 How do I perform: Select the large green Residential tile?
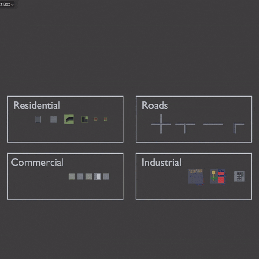[x=69, y=119]
